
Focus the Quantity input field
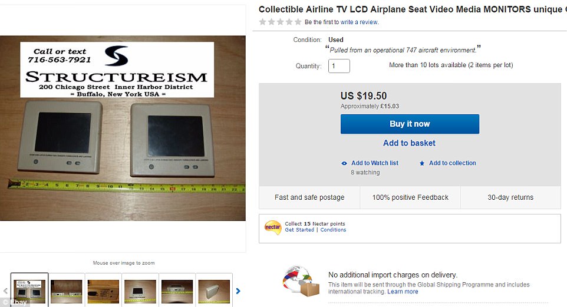[339, 66]
